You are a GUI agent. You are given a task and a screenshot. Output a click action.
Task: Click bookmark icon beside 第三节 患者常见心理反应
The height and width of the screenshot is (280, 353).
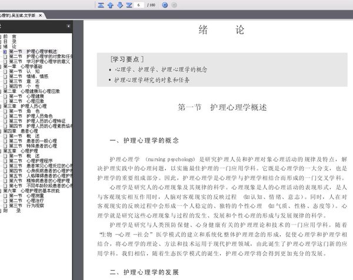point(5,166)
